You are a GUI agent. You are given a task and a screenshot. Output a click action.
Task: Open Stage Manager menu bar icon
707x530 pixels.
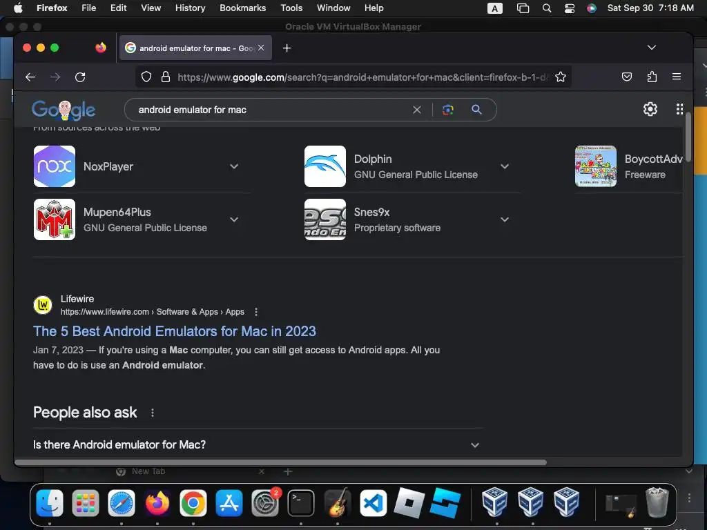click(523, 8)
